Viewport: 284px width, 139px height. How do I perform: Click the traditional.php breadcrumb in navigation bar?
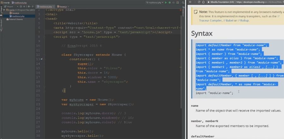coord(19,3)
